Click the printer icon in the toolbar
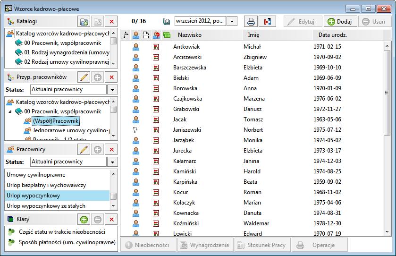396x256 pixels. pyautogui.click(x=251, y=21)
